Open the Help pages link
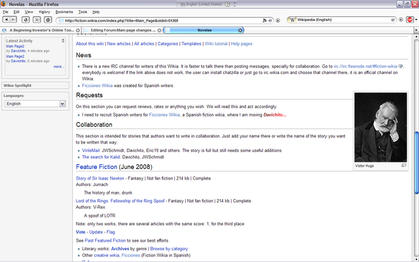Viewport: 419px width, 262px height. [x=242, y=44]
